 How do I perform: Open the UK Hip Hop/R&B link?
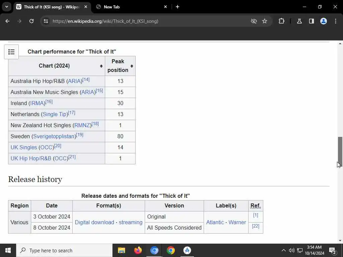point(31,158)
